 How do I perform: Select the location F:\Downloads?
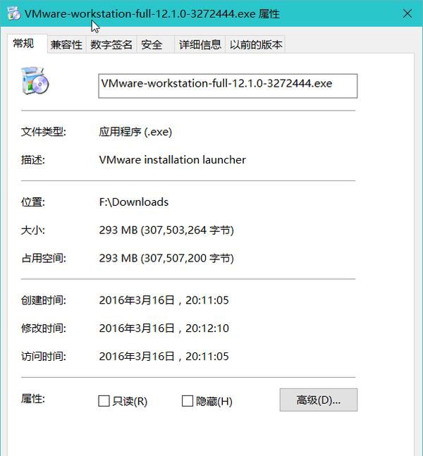[134, 202]
